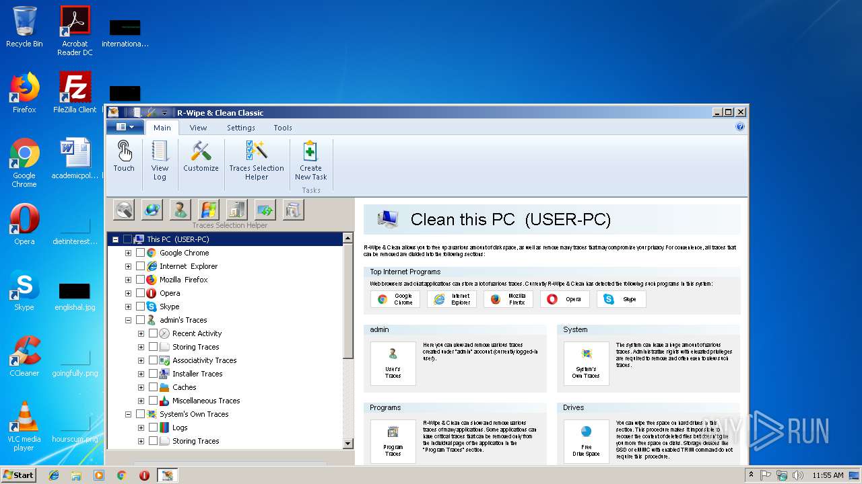
Task: Select Miscellaneous Traces tree item
Action: [x=206, y=401]
